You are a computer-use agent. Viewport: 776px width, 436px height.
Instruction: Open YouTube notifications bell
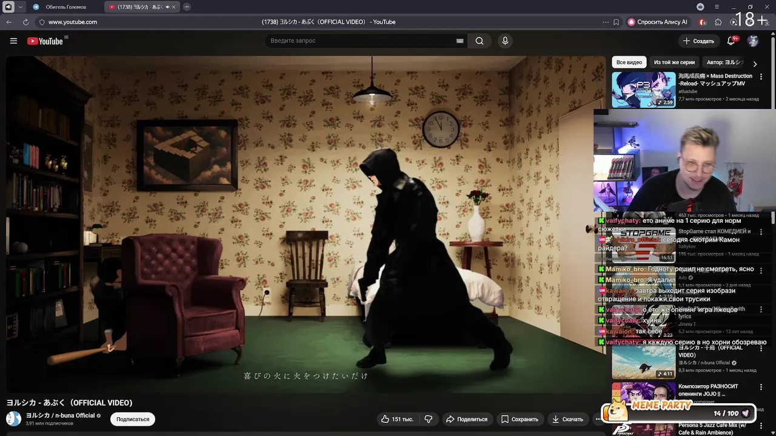click(731, 41)
